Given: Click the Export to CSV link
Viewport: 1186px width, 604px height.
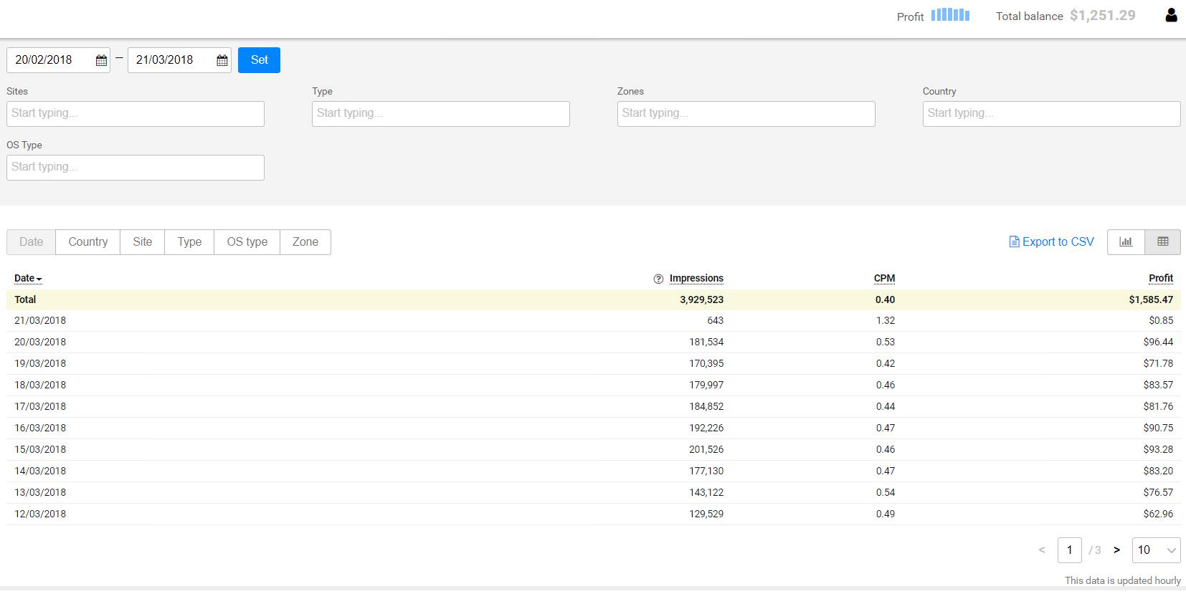Looking at the screenshot, I should coord(1051,242).
